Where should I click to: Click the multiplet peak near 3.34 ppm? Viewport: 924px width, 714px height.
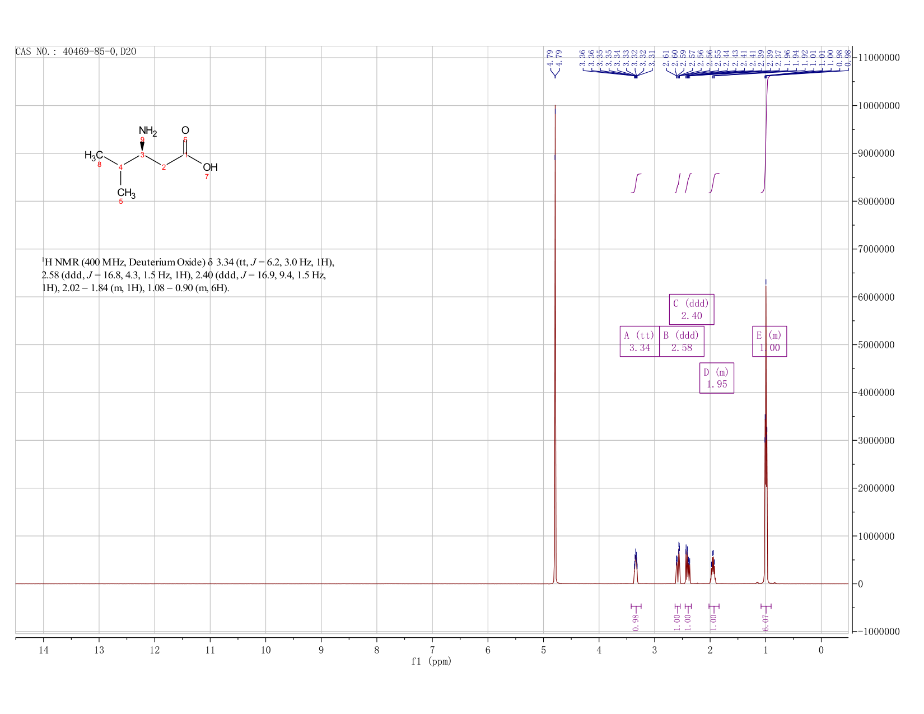[x=636, y=566]
